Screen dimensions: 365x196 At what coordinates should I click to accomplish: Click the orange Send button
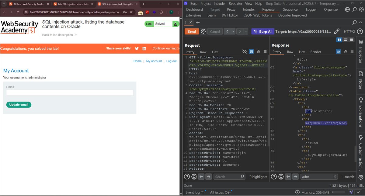[x=192, y=31]
